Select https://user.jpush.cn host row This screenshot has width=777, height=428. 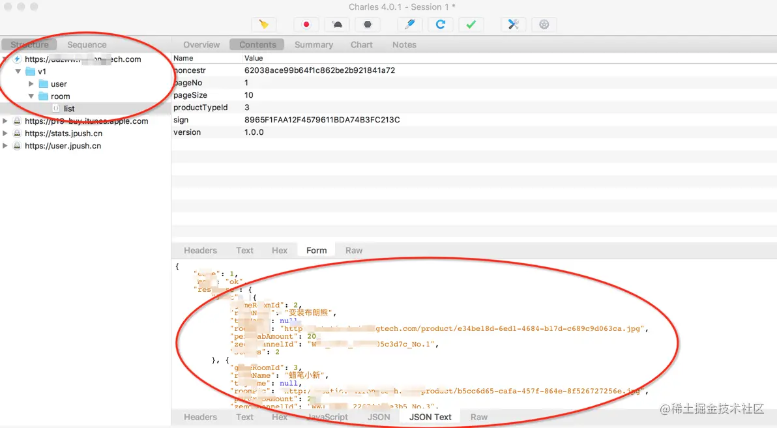[x=85, y=146]
